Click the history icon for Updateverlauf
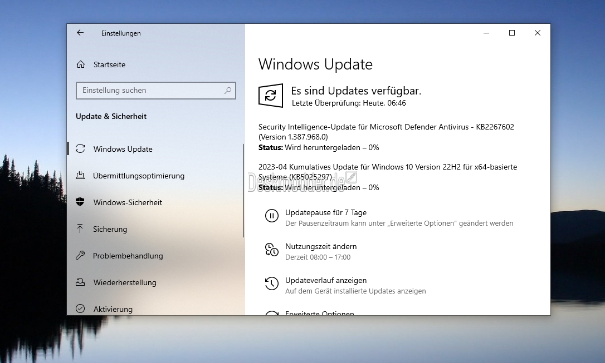The width and height of the screenshot is (605, 363). pos(272,284)
